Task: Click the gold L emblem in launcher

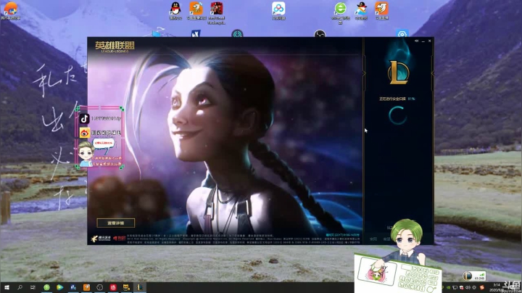Action: coord(399,73)
